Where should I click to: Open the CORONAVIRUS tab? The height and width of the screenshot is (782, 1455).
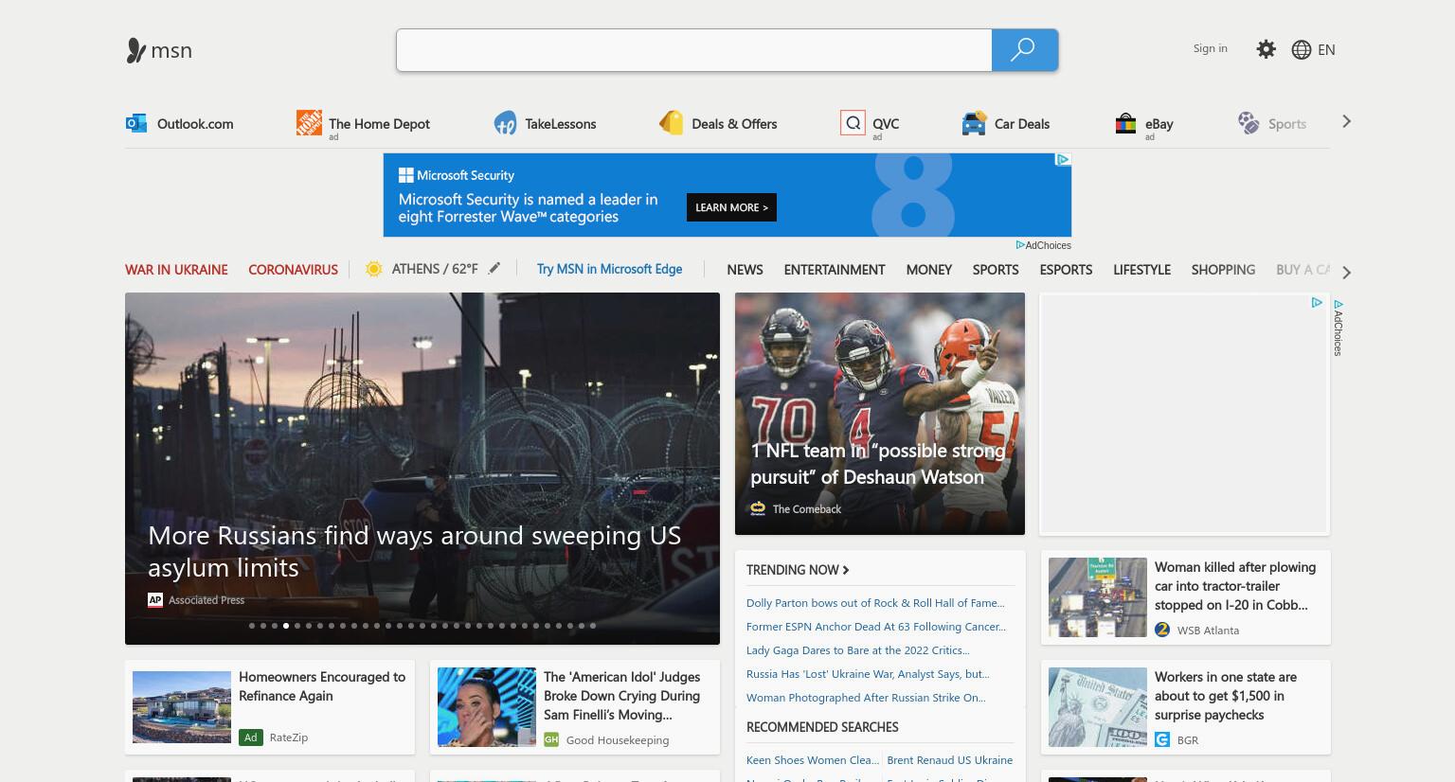tap(293, 270)
